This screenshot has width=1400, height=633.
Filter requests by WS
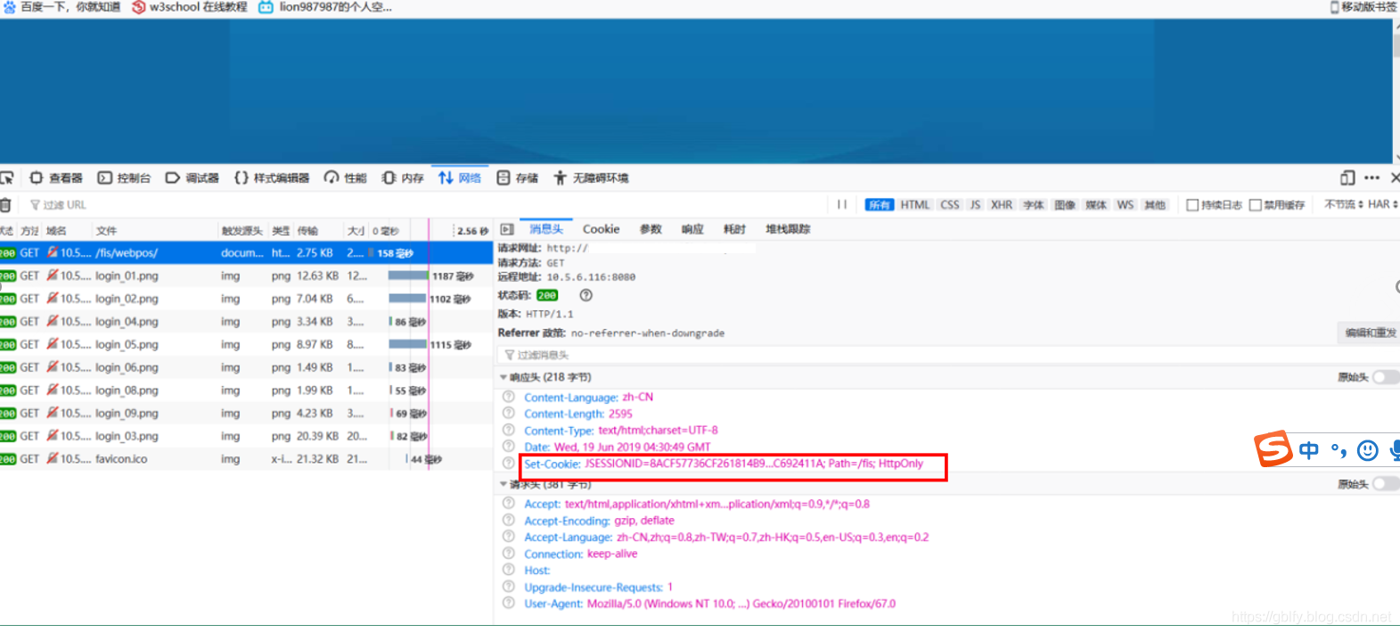[1126, 205]
